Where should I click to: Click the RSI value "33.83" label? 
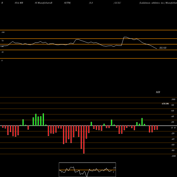tap(163, 48)
